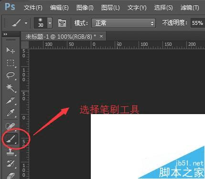205x179 pixels.
Task: Toggle the Brush panel button
Action: (x=62, y=23)
